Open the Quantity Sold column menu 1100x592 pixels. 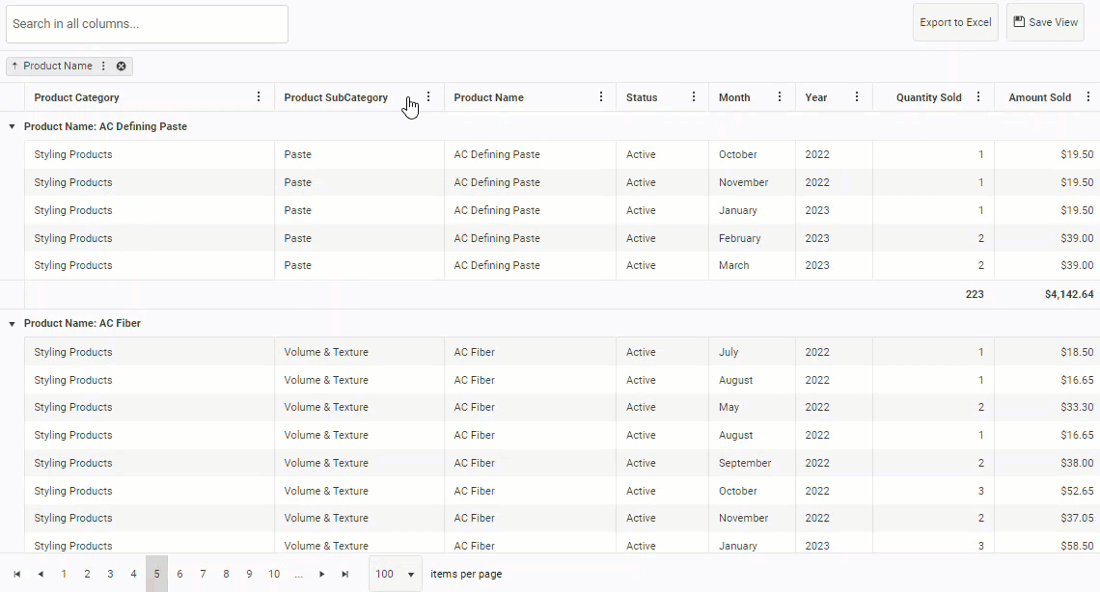(x=978, y=97)
